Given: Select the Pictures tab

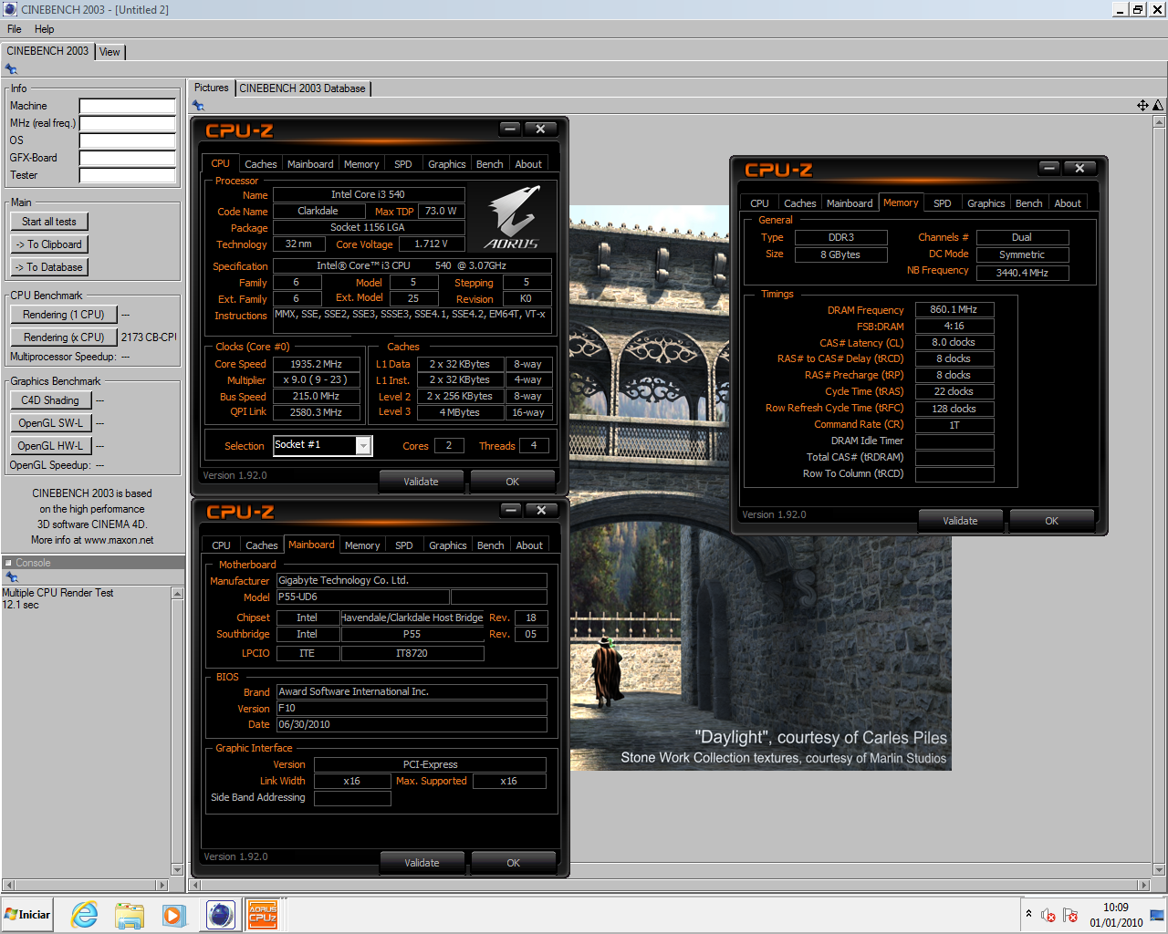Looking at the screenshot, I should pos(212,88).
